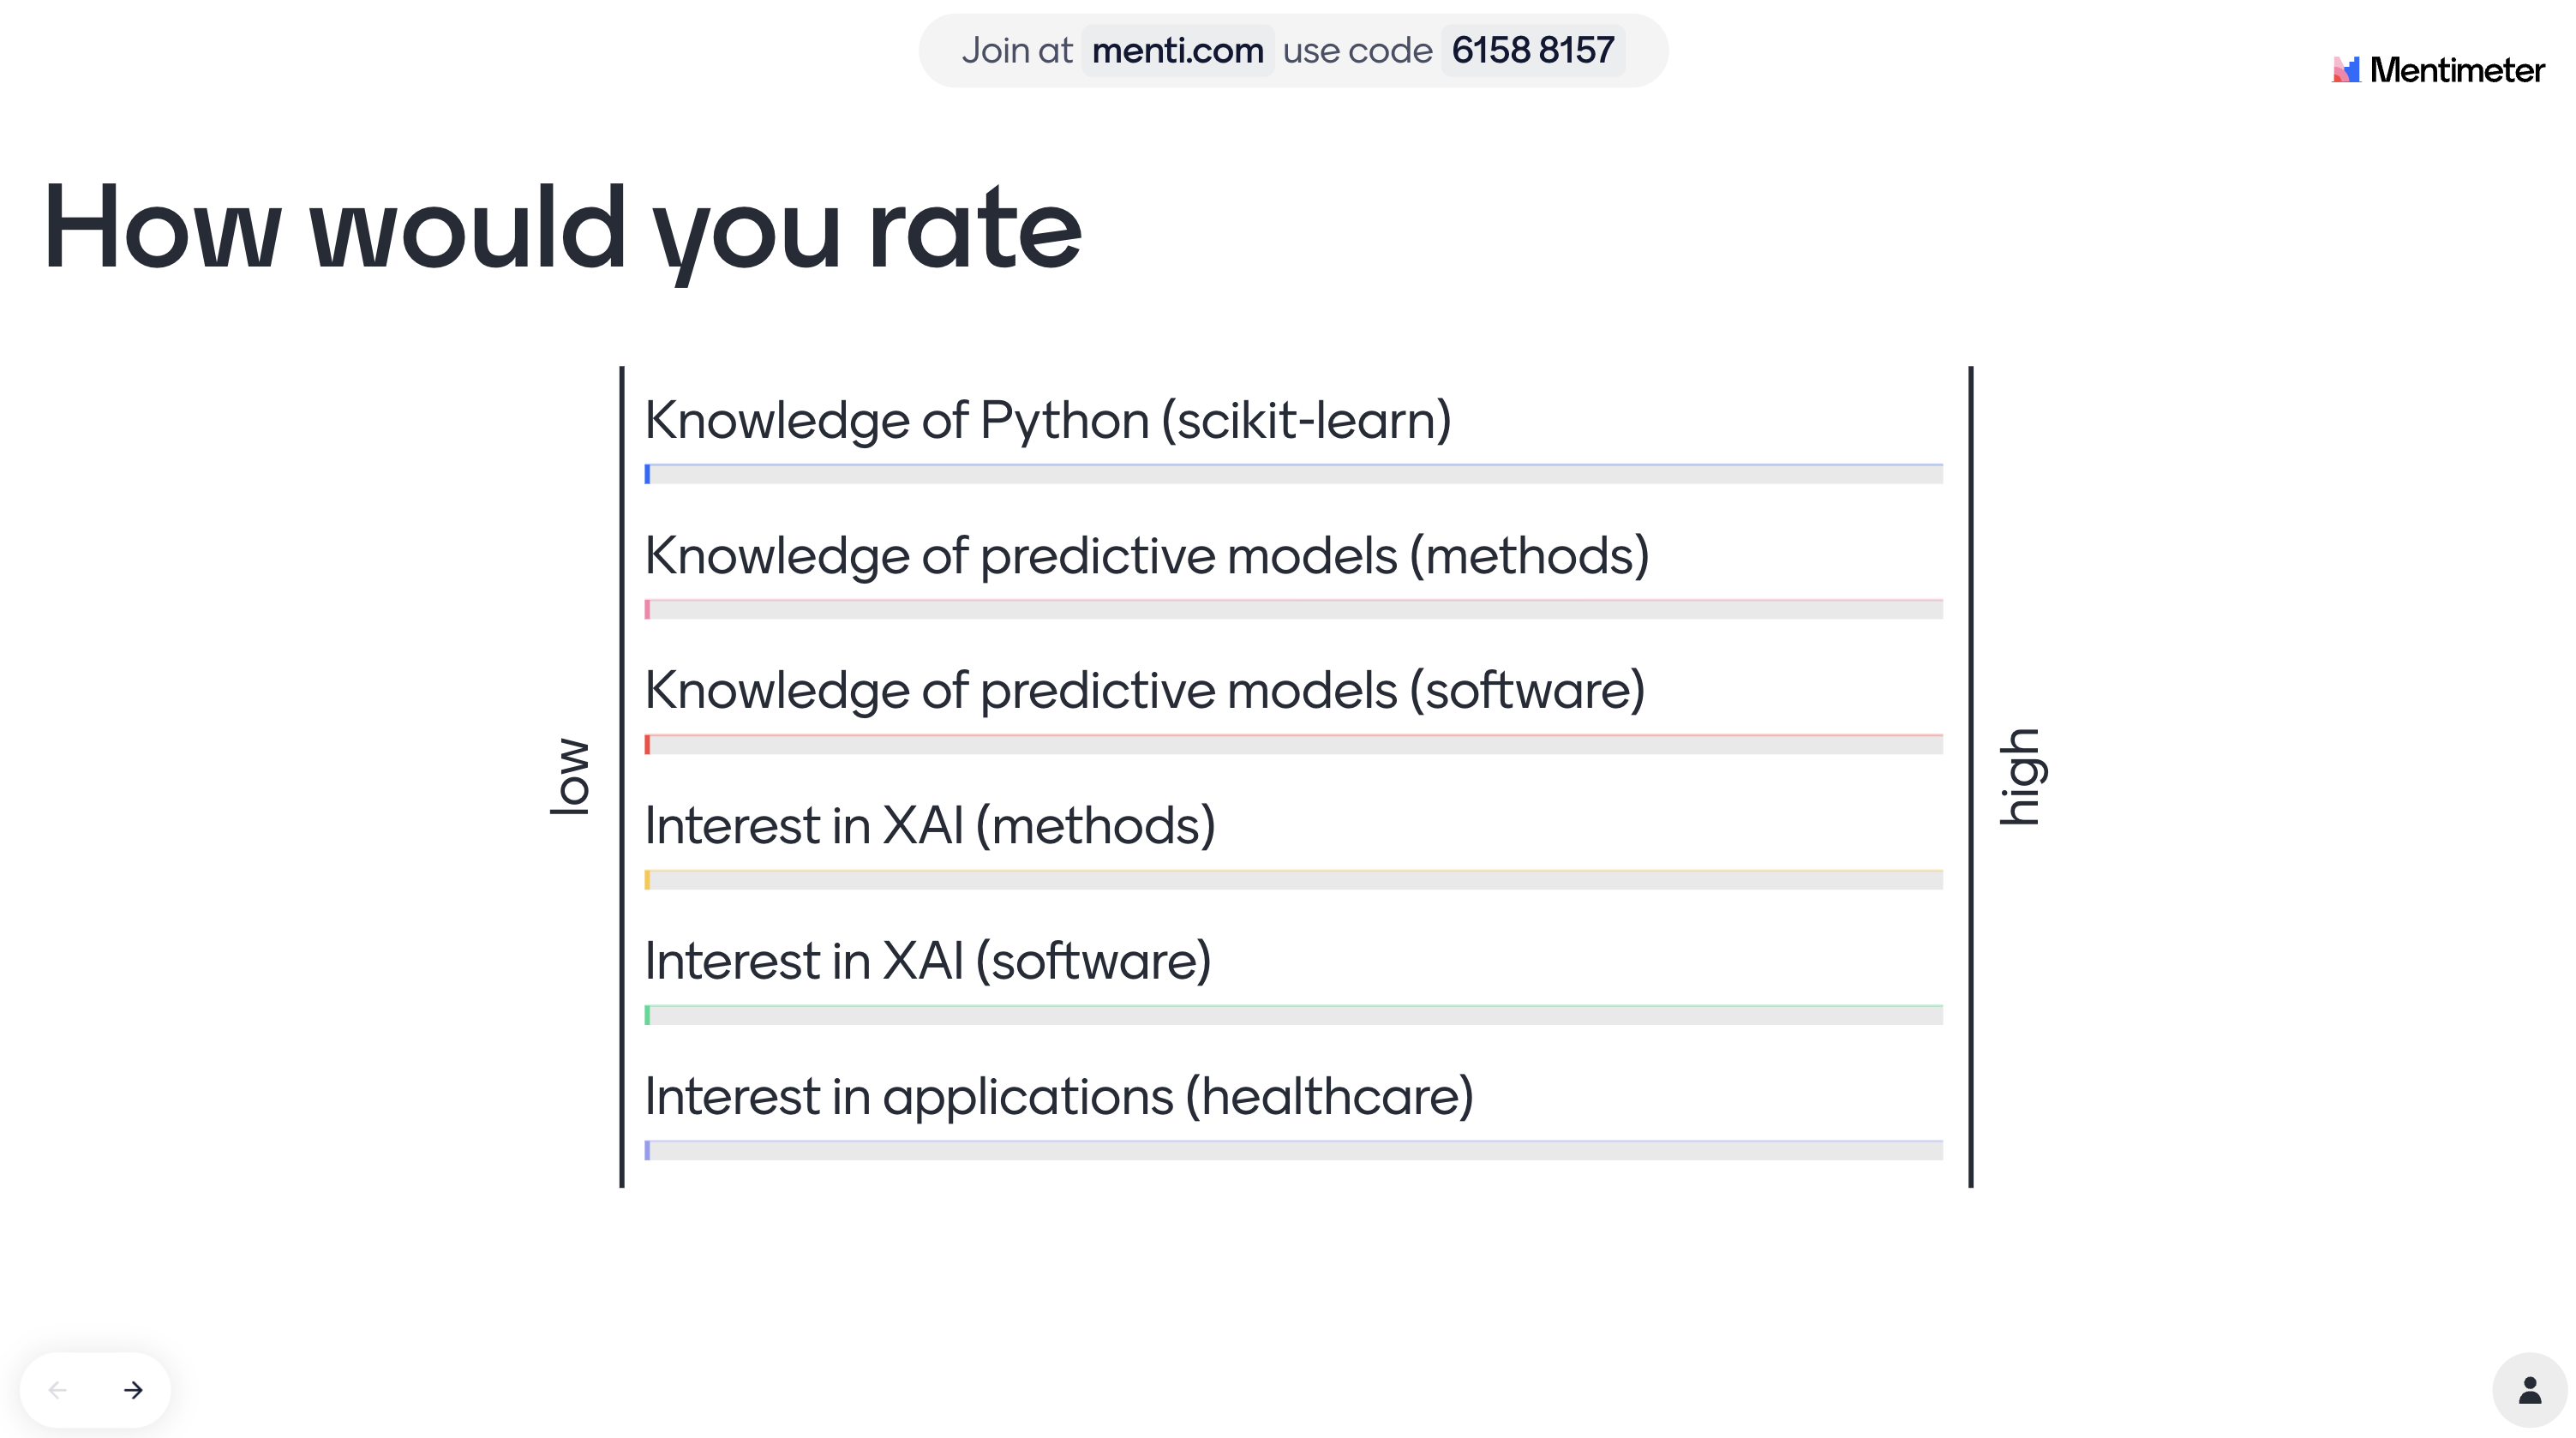Select the 'Knowledge of predictive models (software)' label
Viewport: 2576px width, 1438px height.
(x=1144, y=691)
